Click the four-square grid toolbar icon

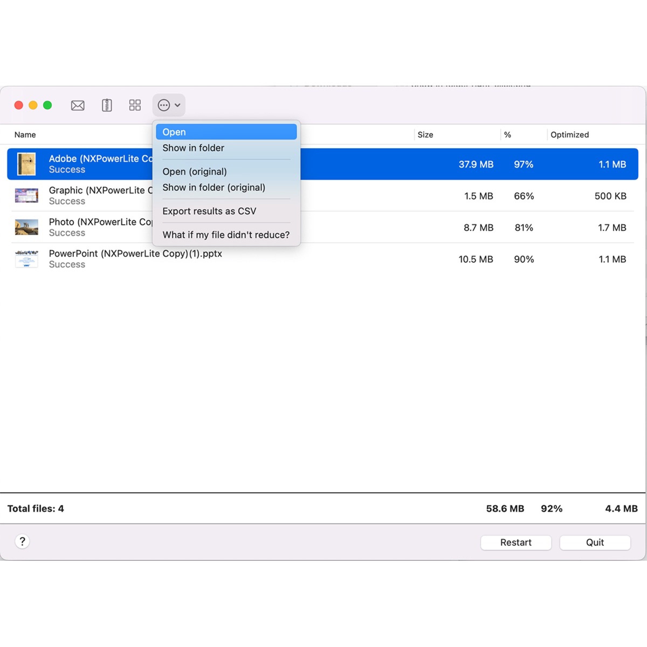135,105
